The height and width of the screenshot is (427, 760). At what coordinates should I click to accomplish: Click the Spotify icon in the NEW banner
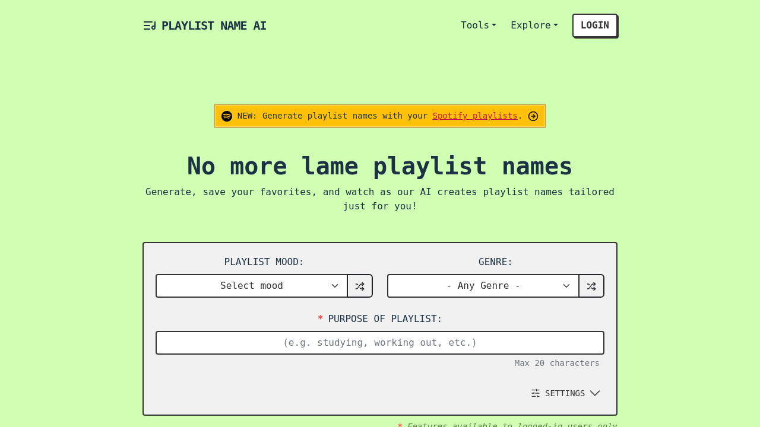point(227,115)
